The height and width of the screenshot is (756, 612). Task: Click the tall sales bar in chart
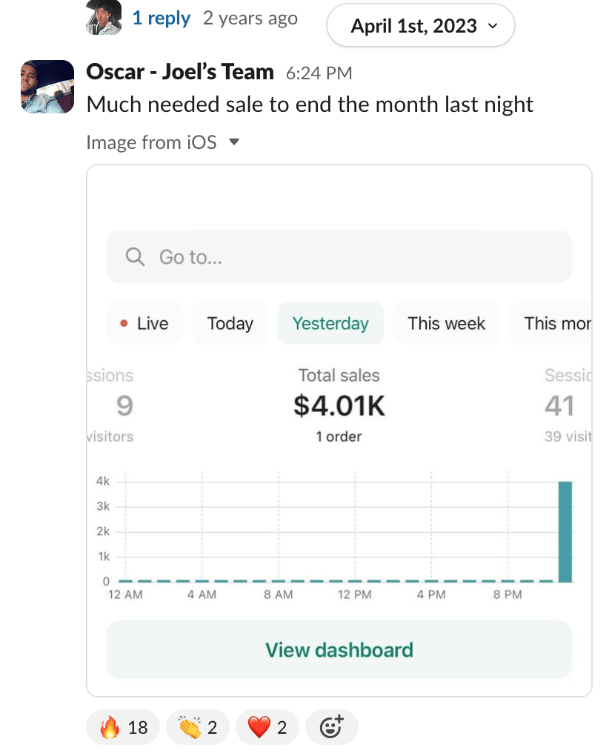[565, 532]
